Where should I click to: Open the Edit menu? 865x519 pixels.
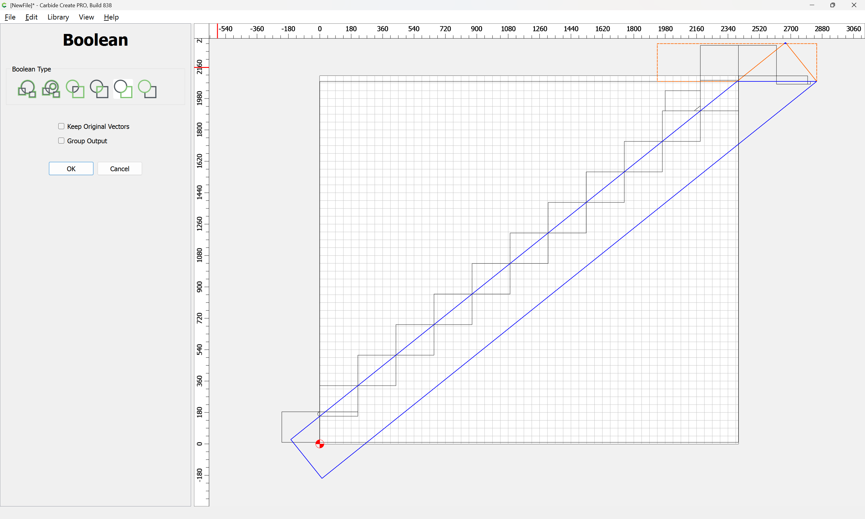click(31, 17)
